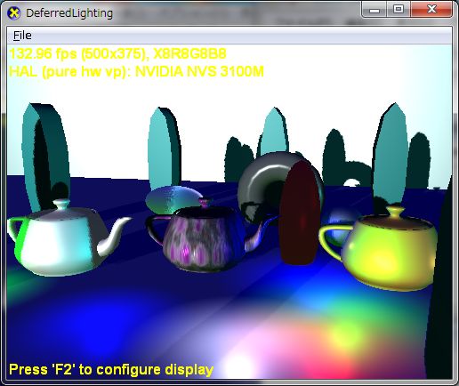Minimize the DeferredLighting window
The width and height of the screenshot is (459, 386).
pos(374,10)
